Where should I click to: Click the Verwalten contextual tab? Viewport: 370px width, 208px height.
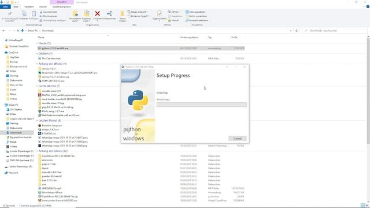coord(62,2)
